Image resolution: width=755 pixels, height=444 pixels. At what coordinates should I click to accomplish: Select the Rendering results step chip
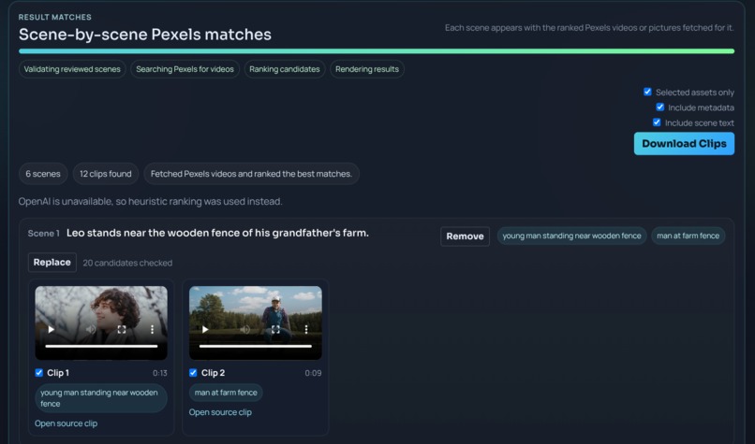(367, 69)
